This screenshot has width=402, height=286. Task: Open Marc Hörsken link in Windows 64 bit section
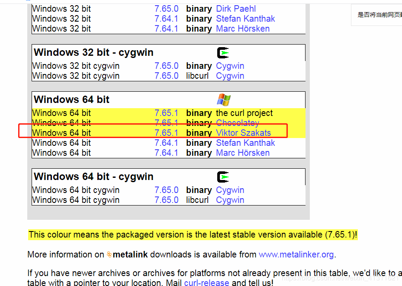tap(243, 153)
